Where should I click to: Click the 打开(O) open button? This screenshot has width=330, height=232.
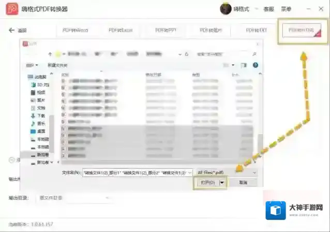click(208, 182)
